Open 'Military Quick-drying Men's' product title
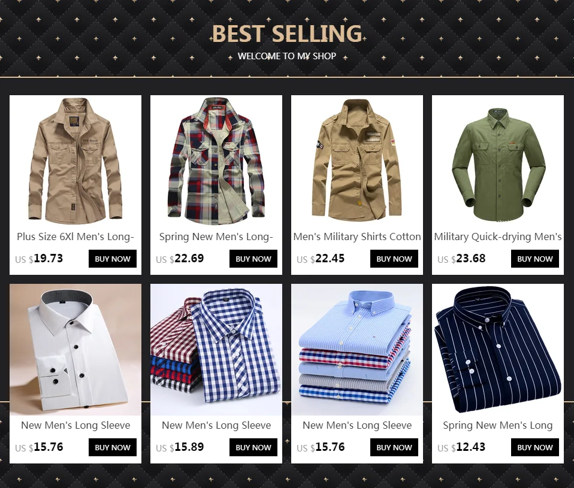Viewport: 574px width, 488px height. coord(498,237)
